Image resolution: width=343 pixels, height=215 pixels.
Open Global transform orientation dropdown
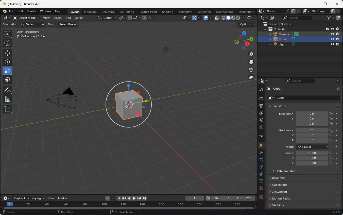(x=107, y=18)
